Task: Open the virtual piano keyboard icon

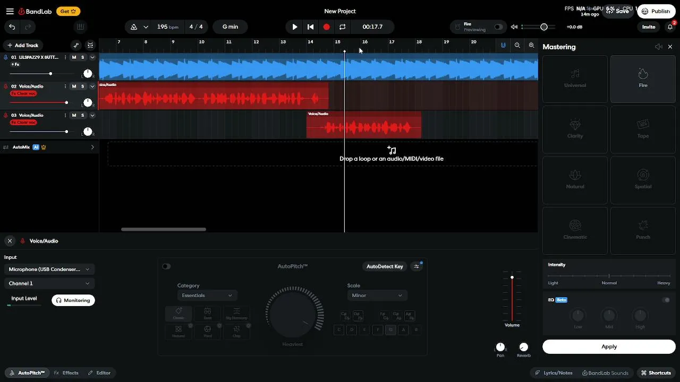Action: [80, 27]
